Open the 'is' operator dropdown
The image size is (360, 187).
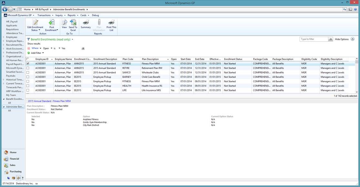coord(59,48)
